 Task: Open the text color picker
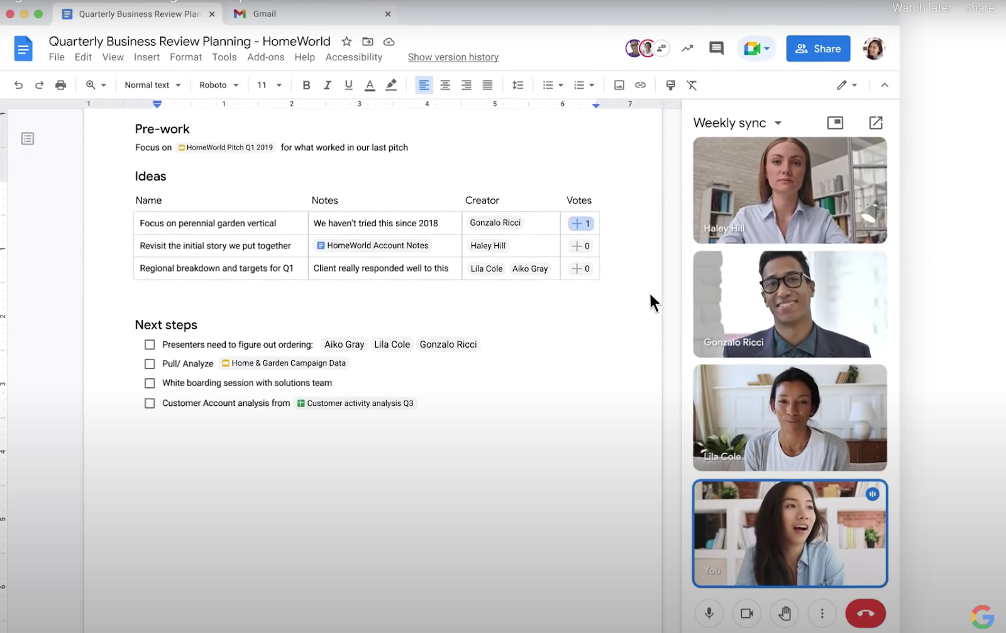[x=370, y=85]
